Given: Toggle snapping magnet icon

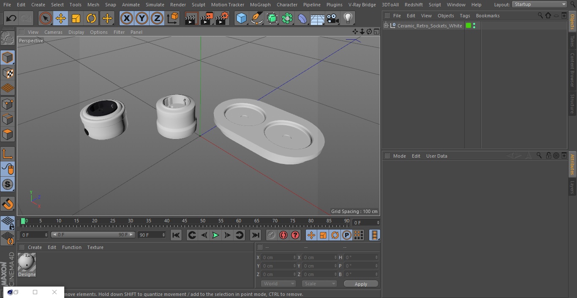Looking at the screenshot, I should (x=8, y=204).
